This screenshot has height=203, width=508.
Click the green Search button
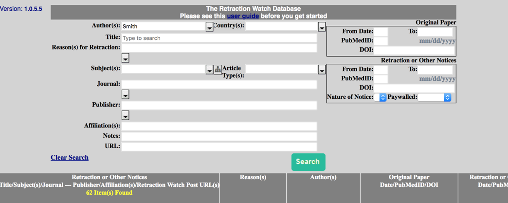coord(308,162)
